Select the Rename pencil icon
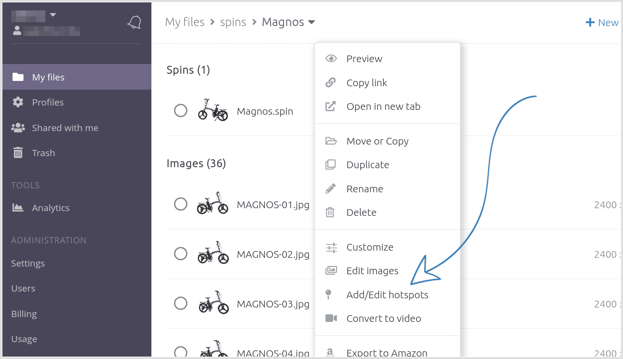Image resolution: width=623 pixels, height=359 pixels. 331,188
